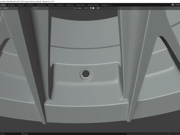
Task: Switch to the Shading workspace
Action: (51, 5)
